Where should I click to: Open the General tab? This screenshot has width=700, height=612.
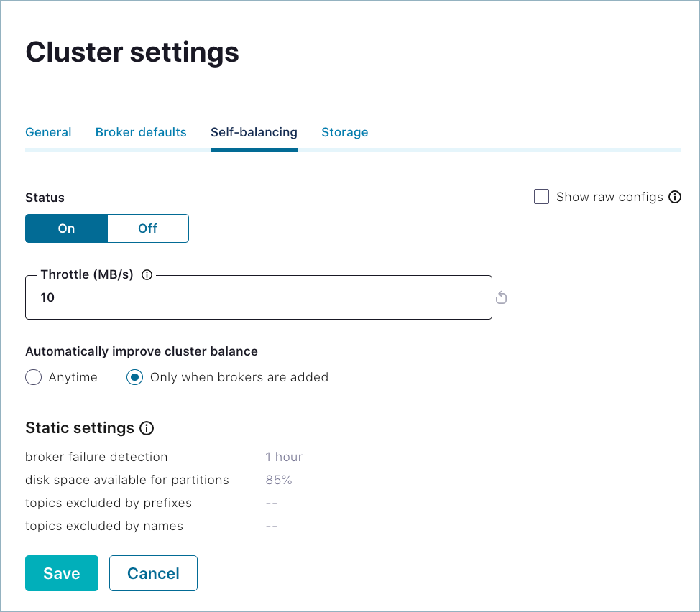(48, 132)
